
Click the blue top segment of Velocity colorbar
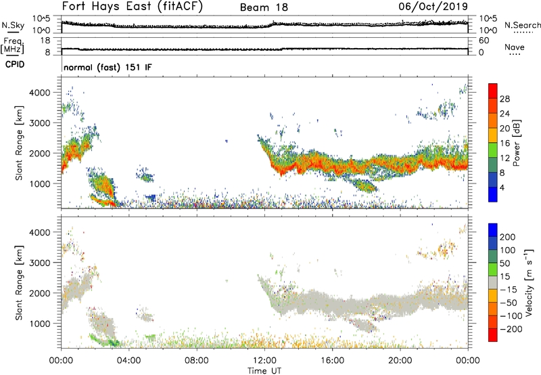tap(493, 230)
